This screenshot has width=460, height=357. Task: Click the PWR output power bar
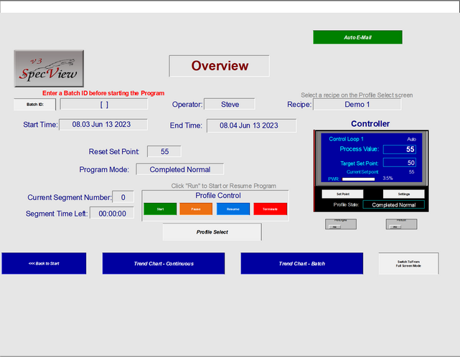coord(360,178)
